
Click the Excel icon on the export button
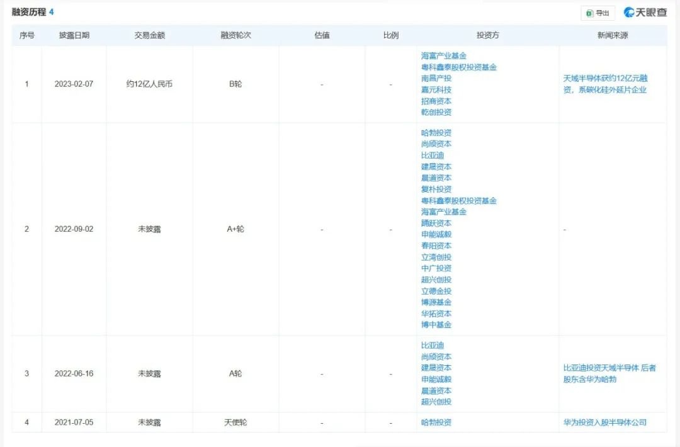click(590, 12)
